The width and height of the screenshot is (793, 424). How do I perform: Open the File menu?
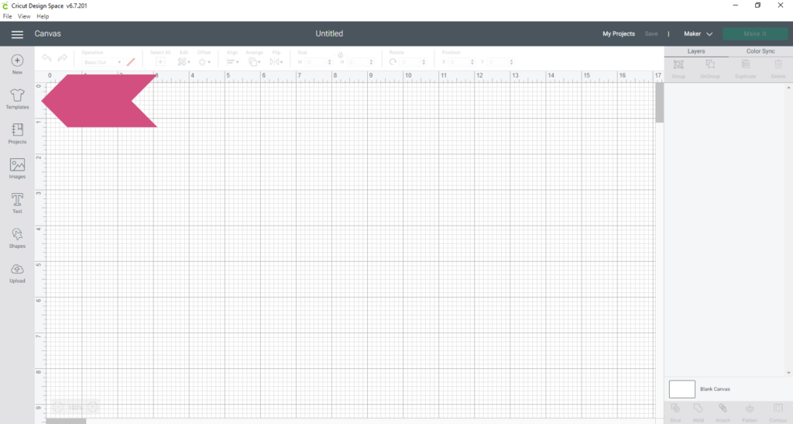8,16
